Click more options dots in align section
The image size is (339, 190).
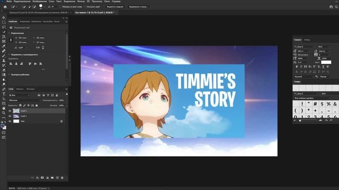point(43,69)
